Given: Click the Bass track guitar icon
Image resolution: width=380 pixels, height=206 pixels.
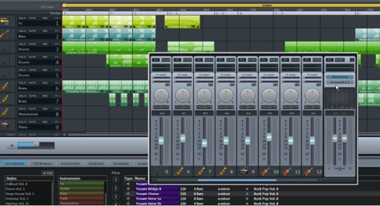Looking at the screenshot, I should coord(4,34).
